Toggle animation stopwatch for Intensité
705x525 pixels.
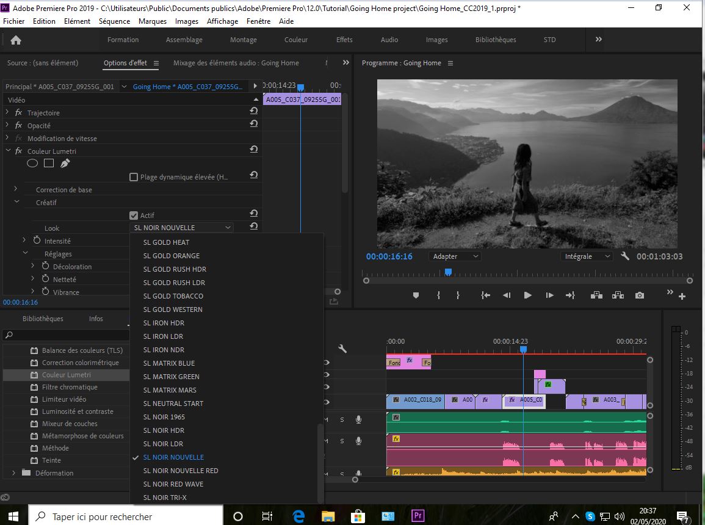[x=37, y=241]
